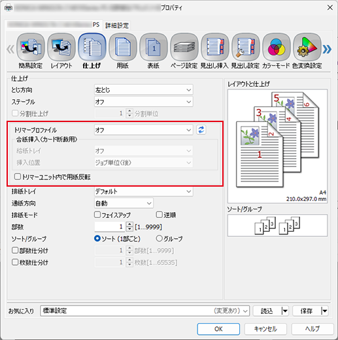Open the 表紙 icon tab
Screen dimensions: 338x340
(x=154, y=52)
